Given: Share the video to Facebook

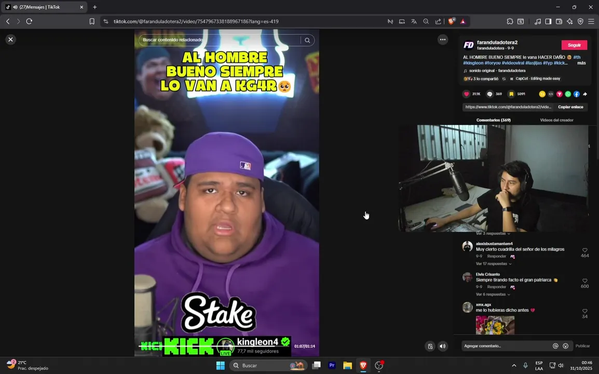Looking at the screenshot, I should [x=577, y=94].
